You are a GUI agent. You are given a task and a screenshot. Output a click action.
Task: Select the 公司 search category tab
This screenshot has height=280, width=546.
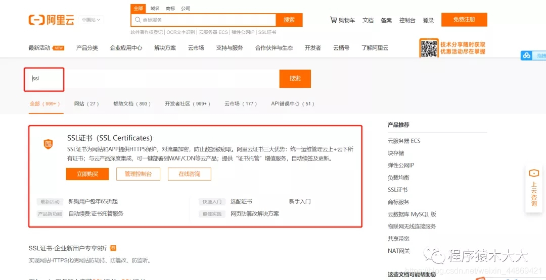[186, 9]
